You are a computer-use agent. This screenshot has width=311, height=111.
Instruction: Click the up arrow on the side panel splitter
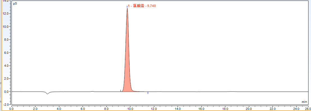pos(1,101)
